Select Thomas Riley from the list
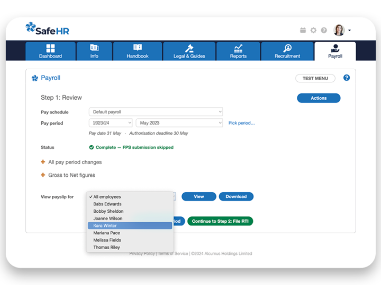Screen dimensions: 381x285 (x=130, y=247)
